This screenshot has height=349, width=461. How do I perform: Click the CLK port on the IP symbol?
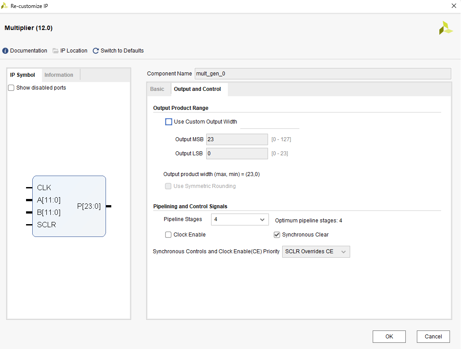coord(44,188)
